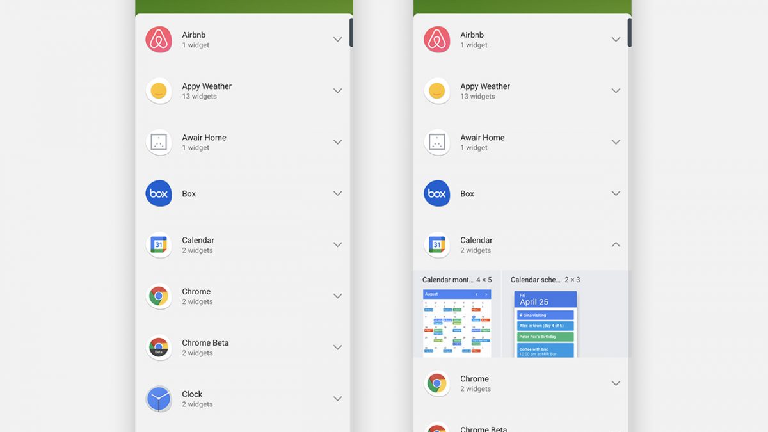Tap the Chrome icon in left panel
The height and width of the screenshot is (432, 768).
[x=159, y=296]
